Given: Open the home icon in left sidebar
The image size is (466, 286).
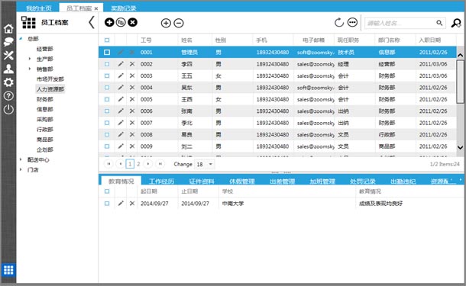Looking at the screenshot, I should coord(8,28).
